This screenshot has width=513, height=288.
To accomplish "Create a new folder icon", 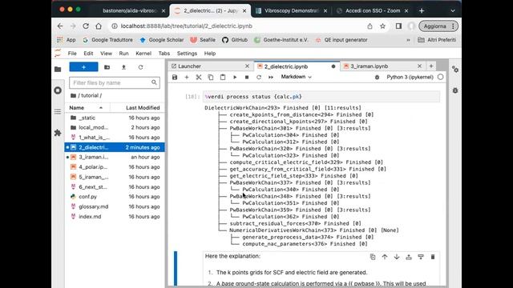I will (x=107, y=67).
